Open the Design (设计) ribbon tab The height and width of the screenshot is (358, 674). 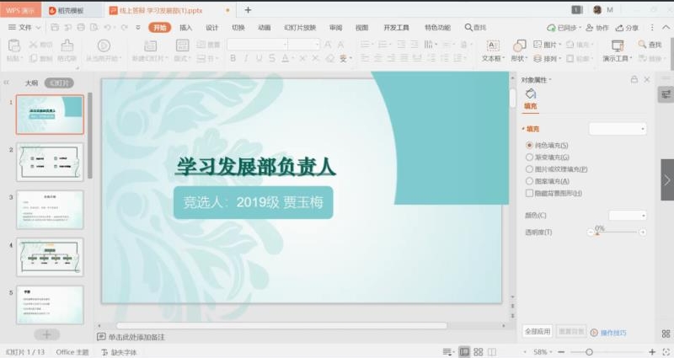tap(211, 28)
